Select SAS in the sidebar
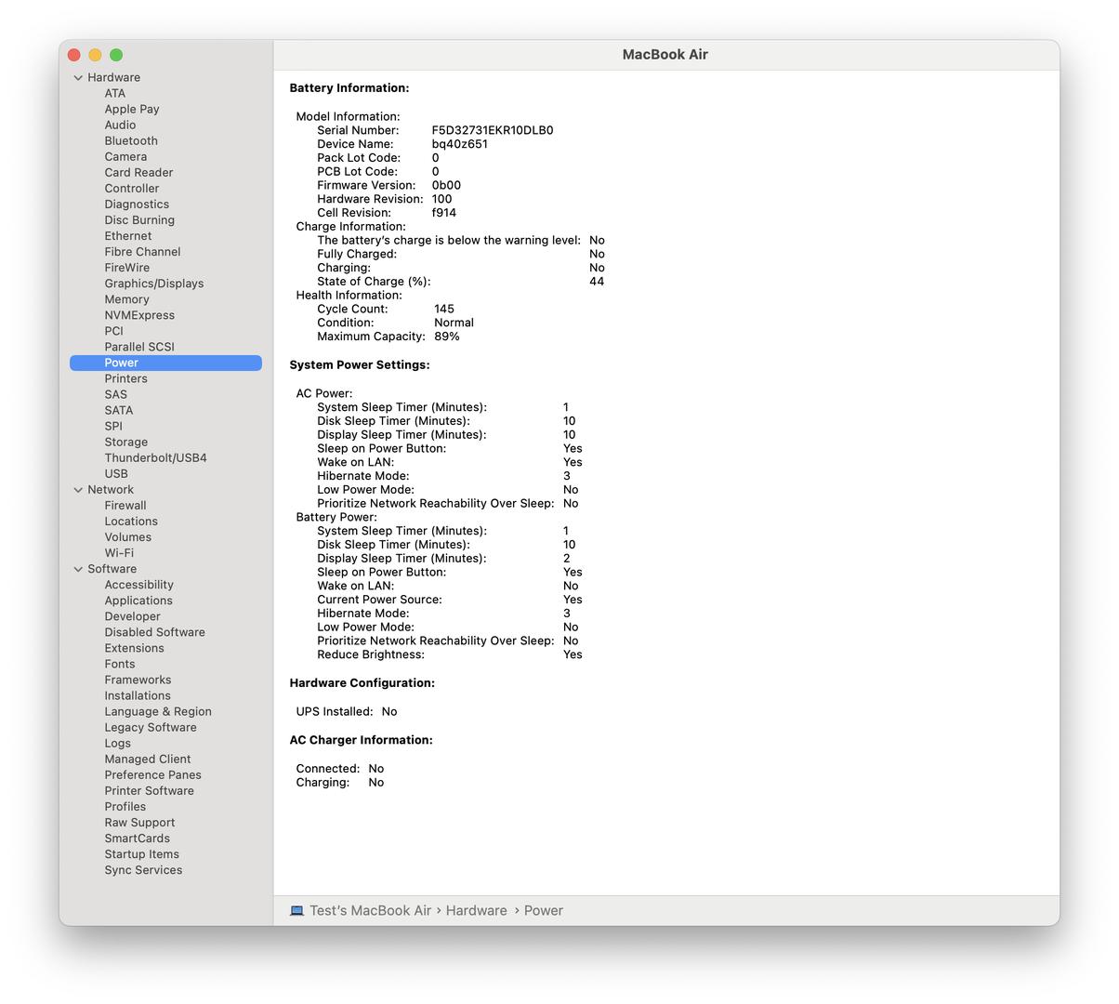The width and height of the screenshot is (1119, 1004). click(x=115, y=394)
